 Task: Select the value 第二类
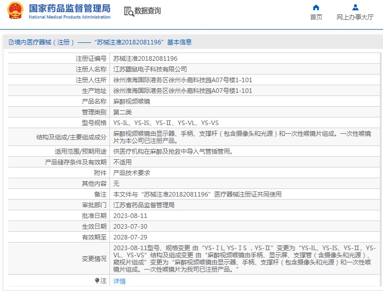[x=122, y=112]
